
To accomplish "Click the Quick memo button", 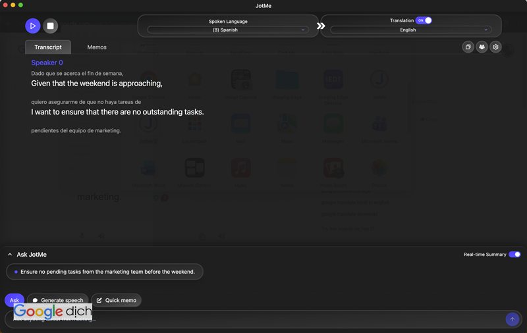I will tap(117, 300).
